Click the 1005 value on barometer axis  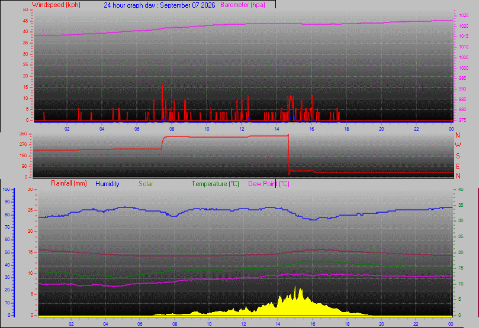464,57
